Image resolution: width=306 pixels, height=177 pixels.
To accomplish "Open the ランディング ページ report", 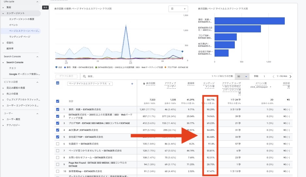I will [x=20, y=37].
